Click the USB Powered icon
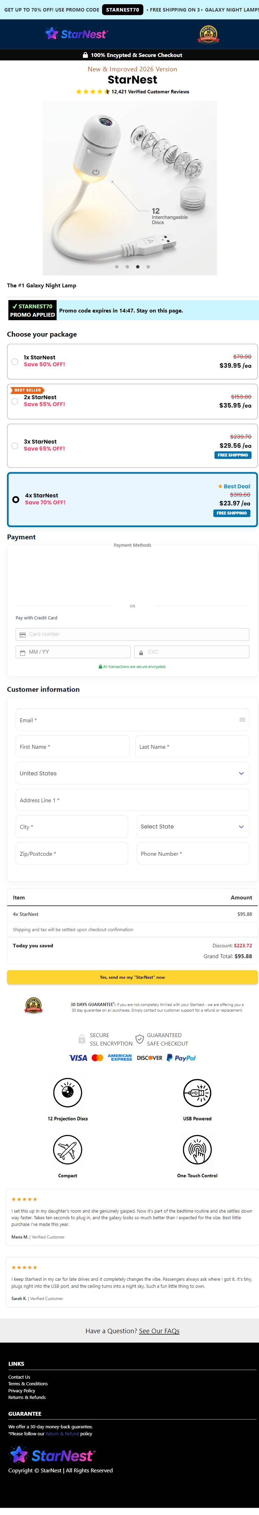 pos(197,1093)
